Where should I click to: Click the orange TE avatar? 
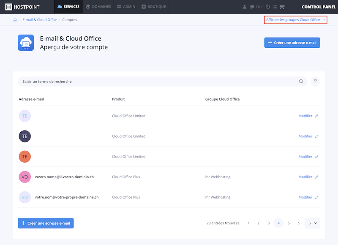tap(25, 157)
